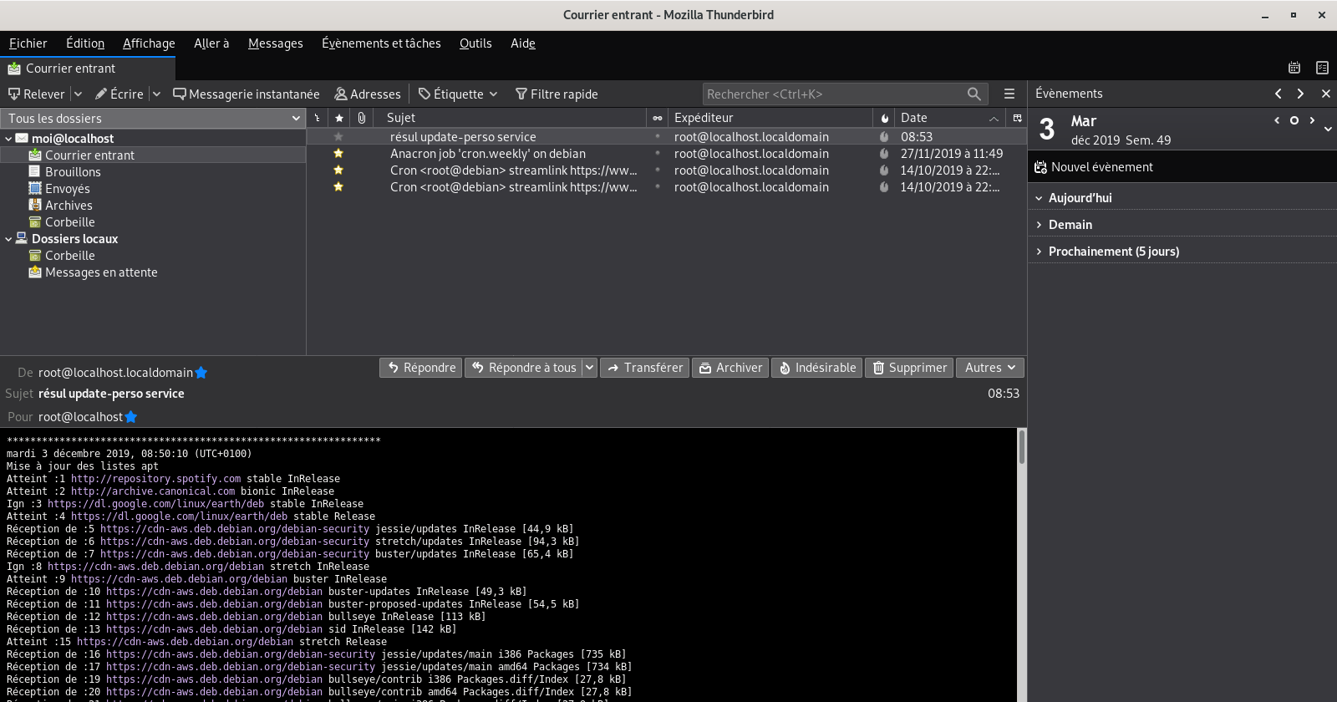Screen dimensions: 1337x702
Task: Click the Transférer button
Action: click(644, 368)
